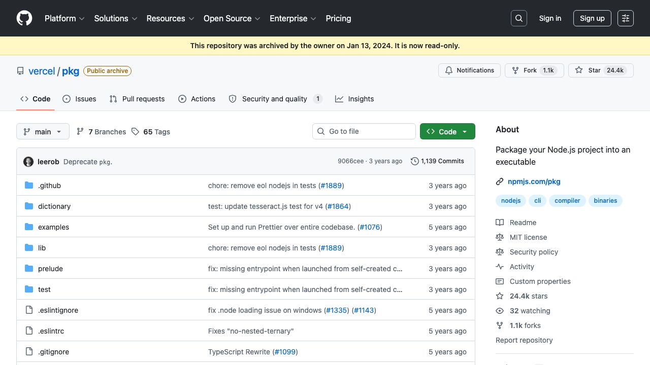650x365 pixels.
Task: Click the leerob avatar thumbnail
Action: (x=28, y=162)
